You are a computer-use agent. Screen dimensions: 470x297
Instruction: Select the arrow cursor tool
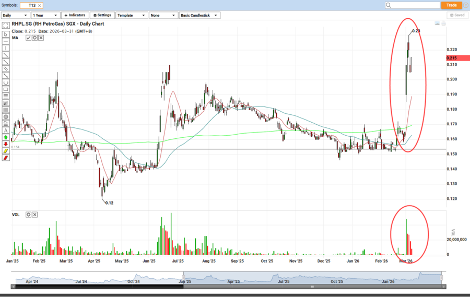[x=6, y=34]
